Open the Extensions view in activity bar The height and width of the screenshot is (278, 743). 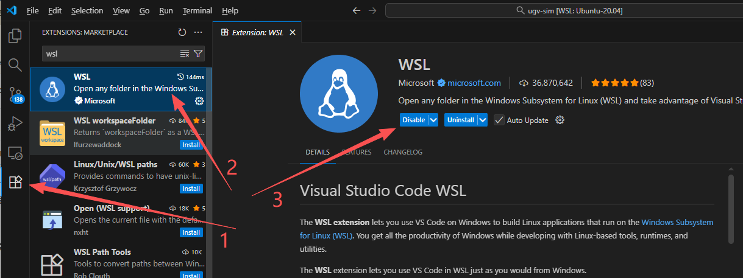15,181
